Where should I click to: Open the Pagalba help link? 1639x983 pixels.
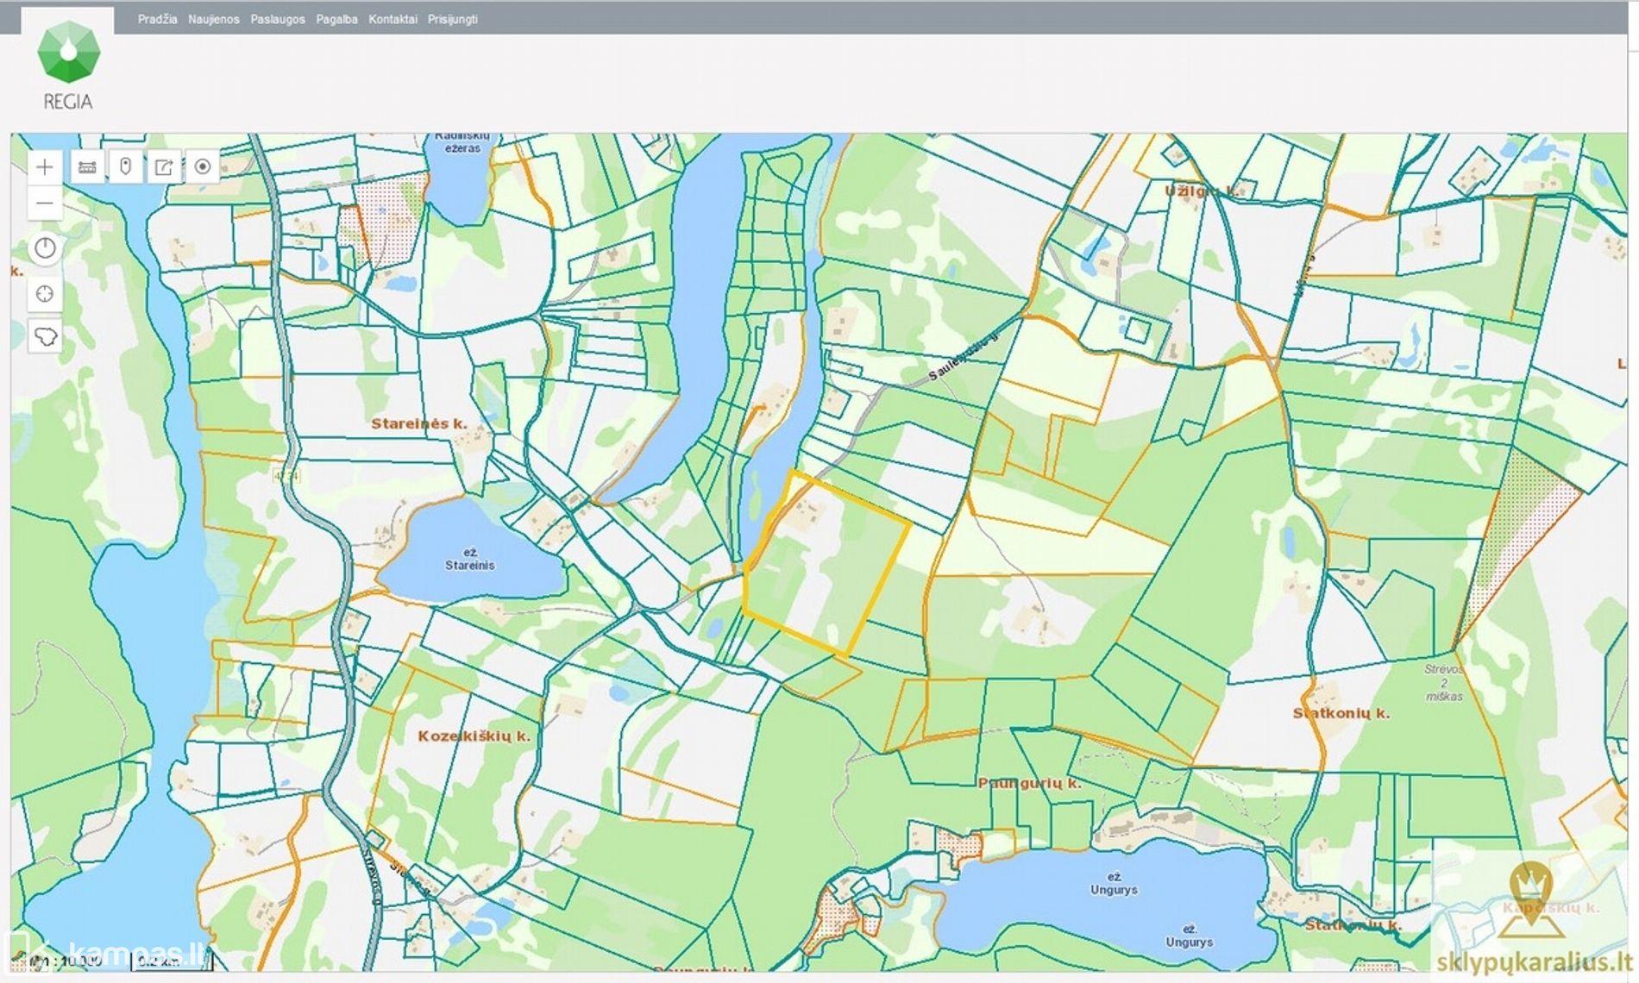pos(336,19)
